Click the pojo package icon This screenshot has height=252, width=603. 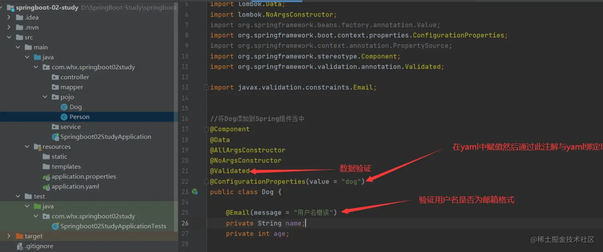pos(55,97)
